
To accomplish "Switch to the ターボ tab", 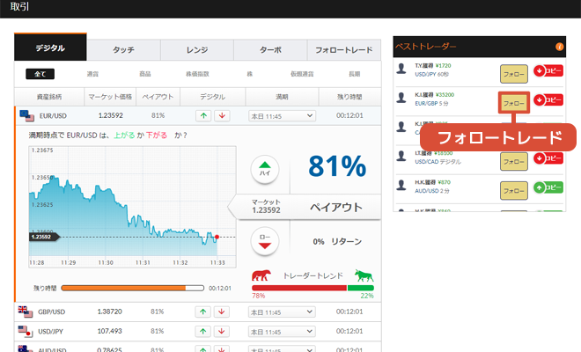I will click(x=270, y=50).
